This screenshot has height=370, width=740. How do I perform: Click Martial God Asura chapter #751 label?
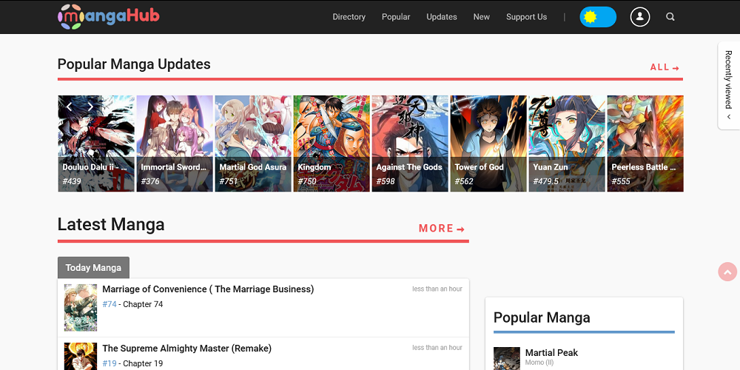(x=229, y=181)
